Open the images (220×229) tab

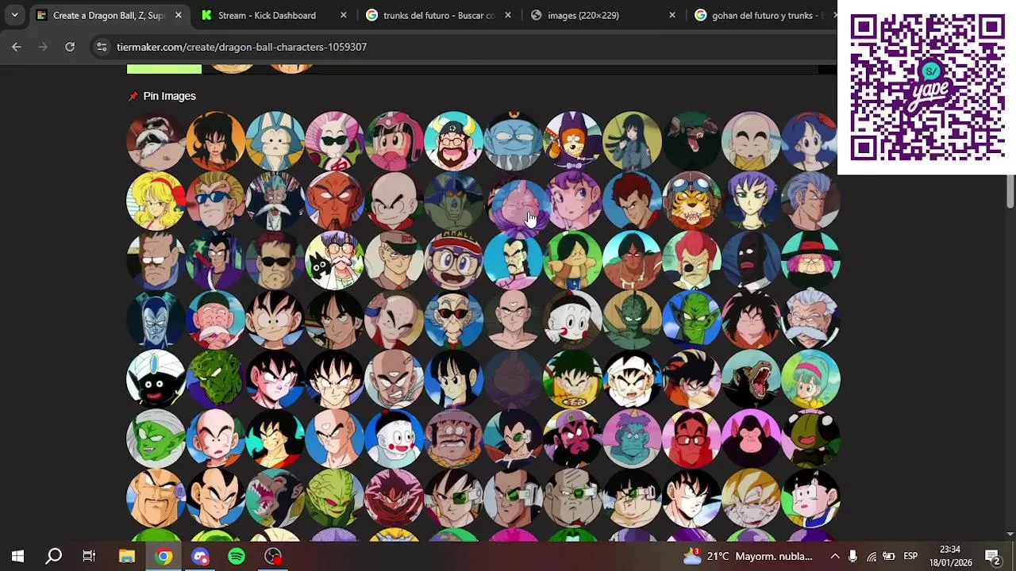(603, 15)
